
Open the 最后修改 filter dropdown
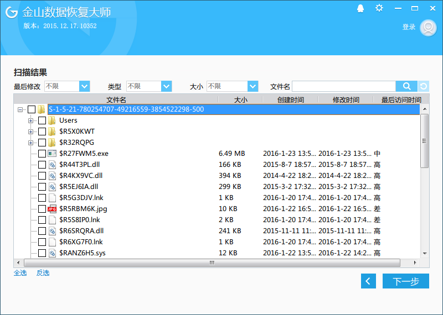(84, 86)
